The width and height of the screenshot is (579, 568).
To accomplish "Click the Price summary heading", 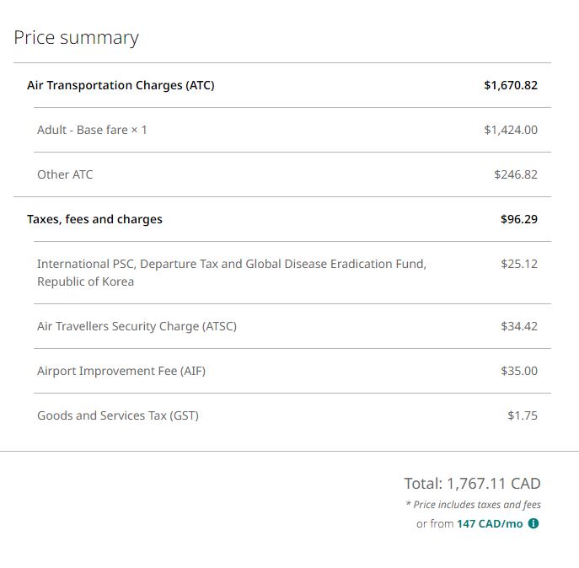I will [x=76, y=38].
